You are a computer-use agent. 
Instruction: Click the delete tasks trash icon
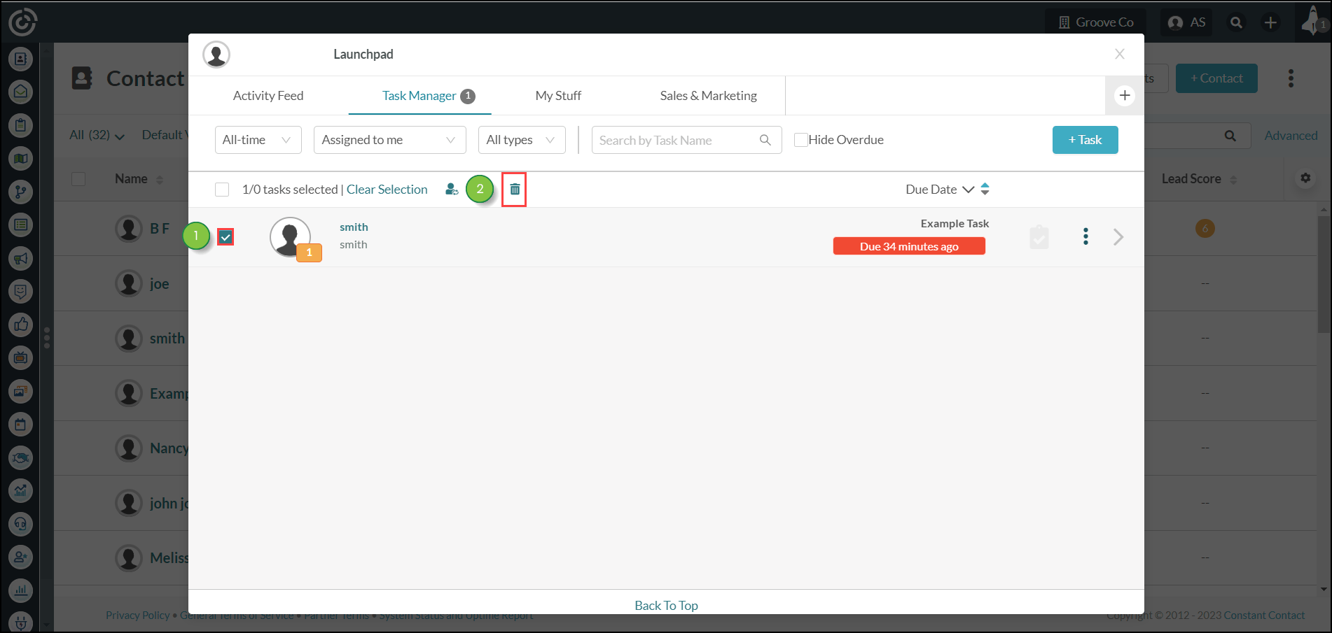coord(515,190)
